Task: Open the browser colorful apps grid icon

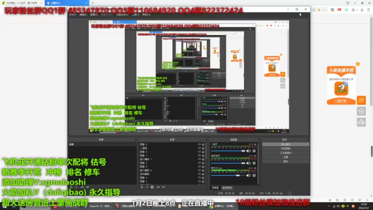Action: 332,10
